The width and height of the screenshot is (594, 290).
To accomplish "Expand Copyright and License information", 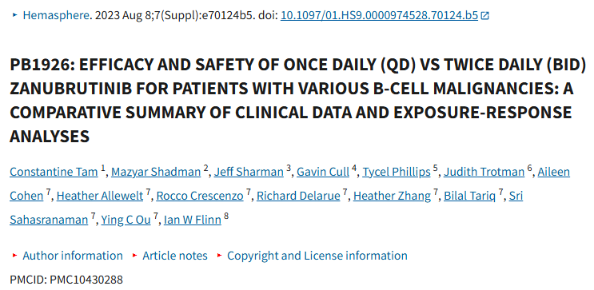I will click(x=317, y=256).
